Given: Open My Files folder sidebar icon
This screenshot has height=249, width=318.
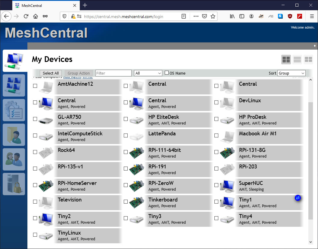Looking at the screenshot, I should pos(14,135).
